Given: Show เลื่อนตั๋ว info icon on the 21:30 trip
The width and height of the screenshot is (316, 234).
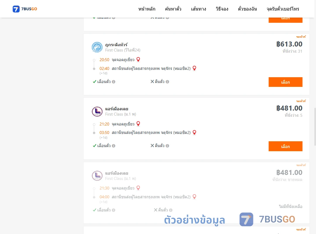Looking at the screenshot, I should [x=114, y=210].
